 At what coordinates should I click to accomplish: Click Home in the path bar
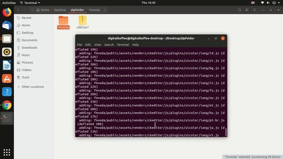pyautogui.click(x=43, y=10)
